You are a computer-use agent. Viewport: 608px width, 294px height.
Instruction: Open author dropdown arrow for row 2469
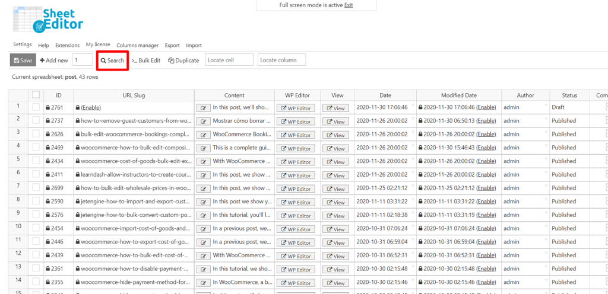tap(546, 145)
